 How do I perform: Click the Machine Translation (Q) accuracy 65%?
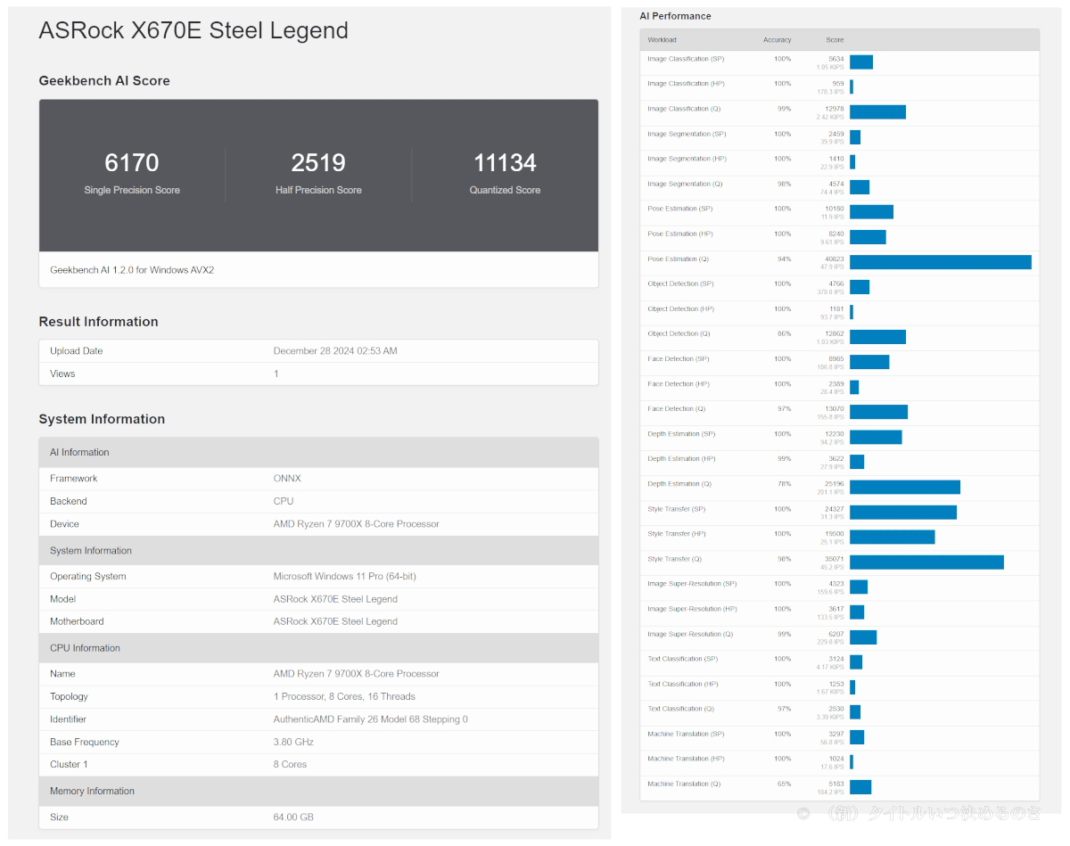click(x=784, y=783)
